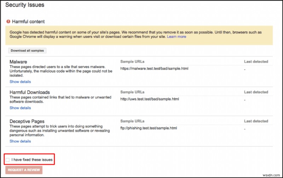The height and width of the screenshot is (178, 283).
Task: Click the Security Issues page title
Action: pos(25,5)
